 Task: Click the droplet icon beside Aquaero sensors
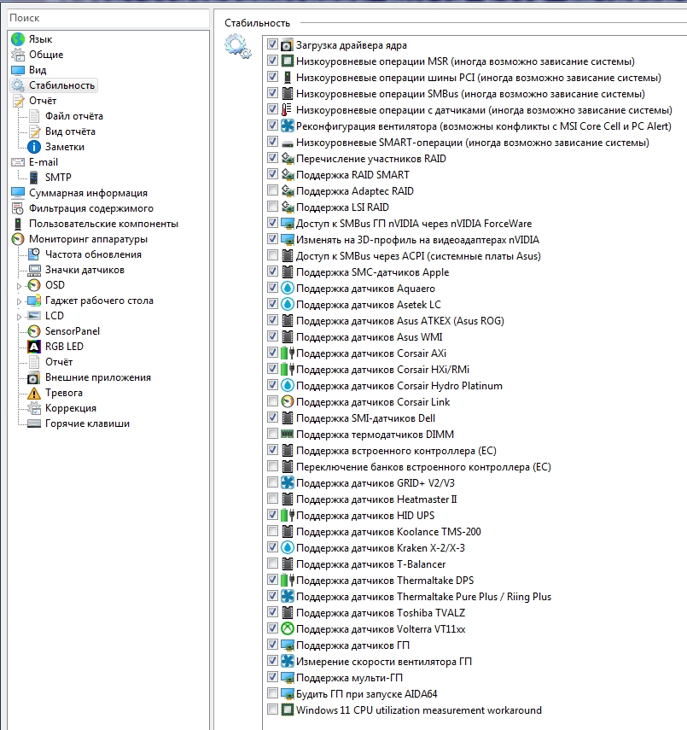click(288, 289)
